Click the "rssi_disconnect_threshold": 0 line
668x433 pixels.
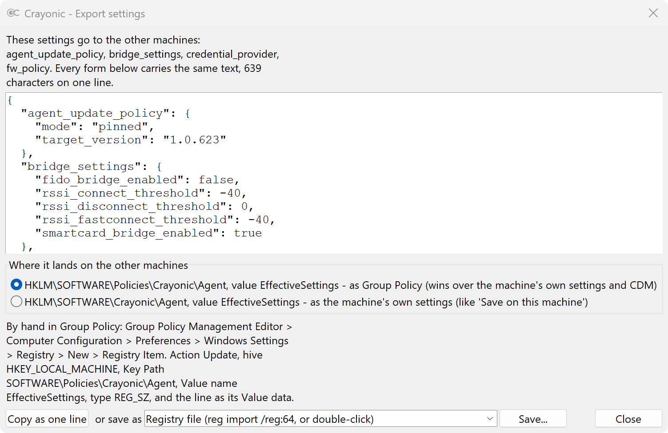[144, 206]
